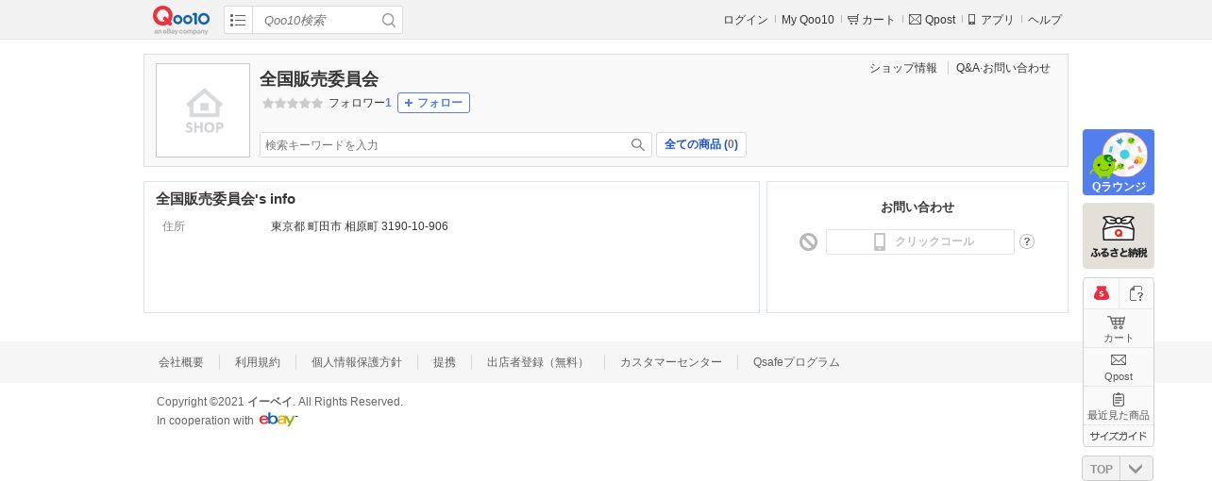This screenshot has width=1212, height=481.
Task: Open the ふるさと納税 banner
Action: tap(1119, 236)
